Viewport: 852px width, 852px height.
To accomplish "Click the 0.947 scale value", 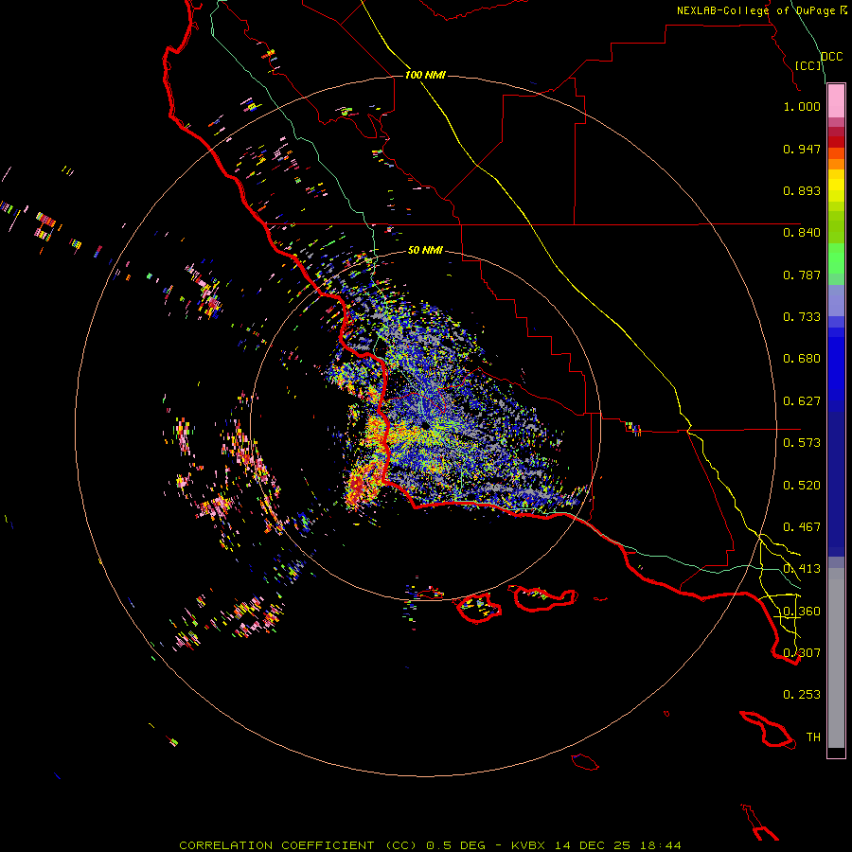I will 802,149.
